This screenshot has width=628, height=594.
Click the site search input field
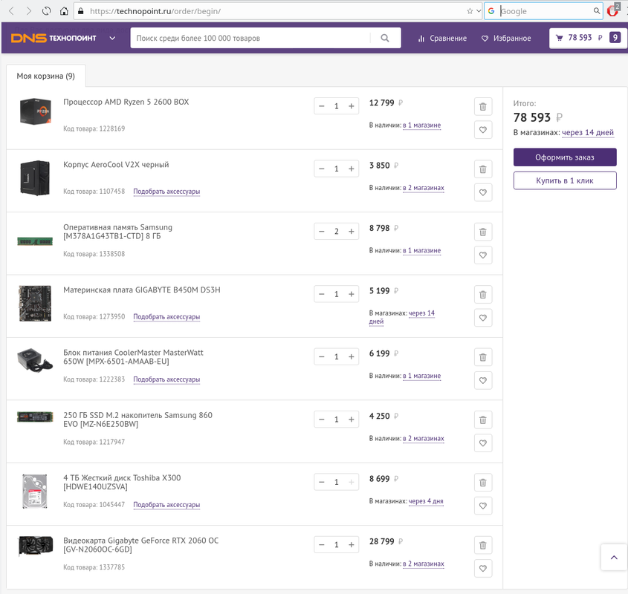(250, 38)
